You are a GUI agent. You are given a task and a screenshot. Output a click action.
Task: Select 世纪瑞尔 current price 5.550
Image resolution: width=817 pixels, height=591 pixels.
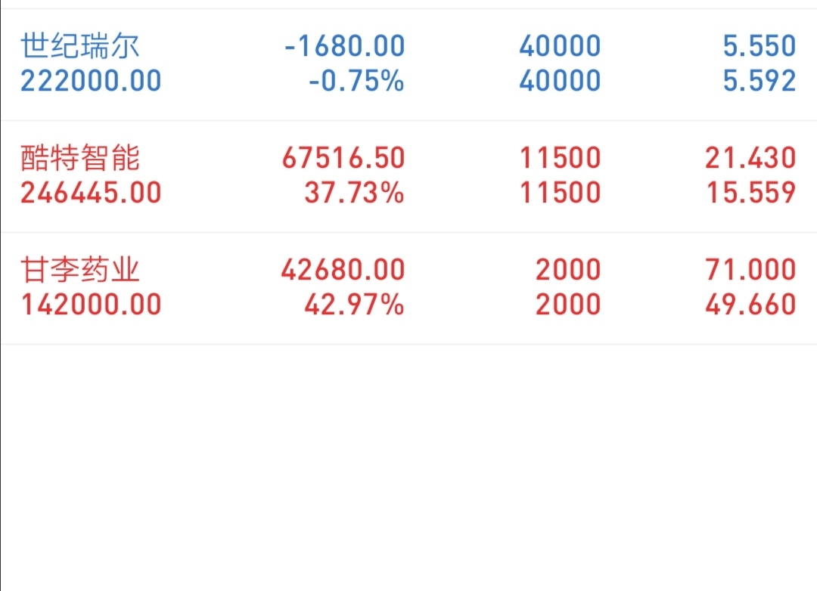760,46
